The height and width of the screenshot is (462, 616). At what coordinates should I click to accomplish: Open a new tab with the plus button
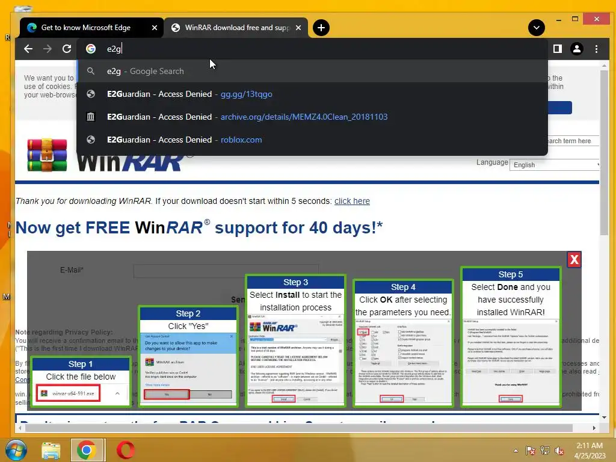(x=321, y=28)
